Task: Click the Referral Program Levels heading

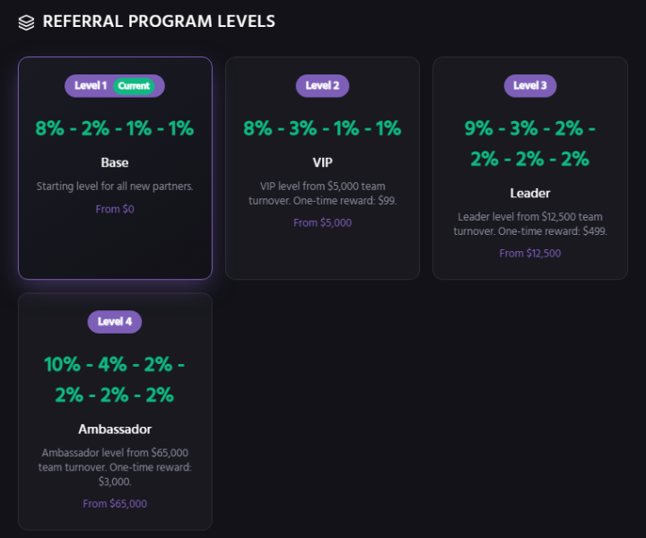Action: click(x=159, y=22)
